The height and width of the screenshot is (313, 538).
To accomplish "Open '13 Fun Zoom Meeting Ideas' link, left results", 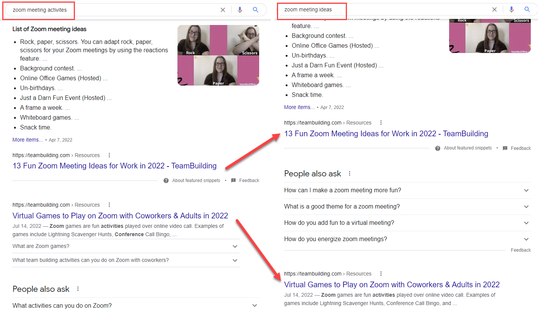I will coord(115,166).
